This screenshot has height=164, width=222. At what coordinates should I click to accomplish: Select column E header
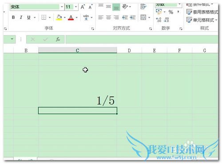point(155,51)
